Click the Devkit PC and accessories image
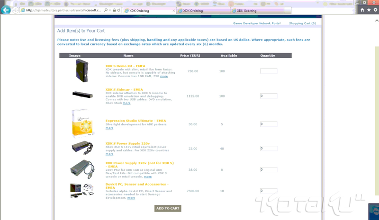This screenshot has height=220, width=379. [x=82, y=191]
